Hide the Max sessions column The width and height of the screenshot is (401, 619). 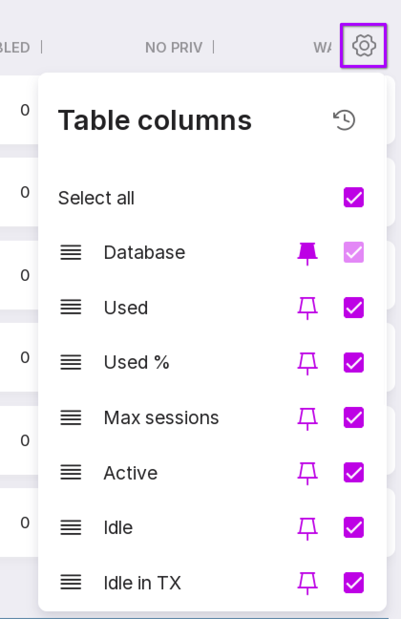tap(354, 418)
